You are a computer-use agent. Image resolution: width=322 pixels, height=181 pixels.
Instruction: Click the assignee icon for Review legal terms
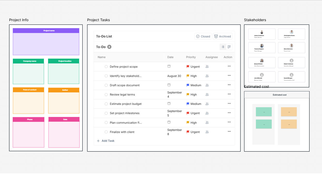pos(207,95)
